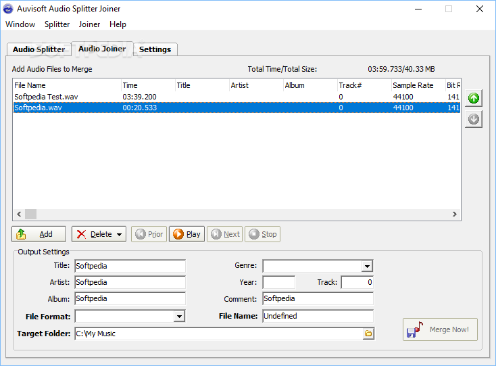Click the Album column header
496x366 pixels.
coord(310,85)
